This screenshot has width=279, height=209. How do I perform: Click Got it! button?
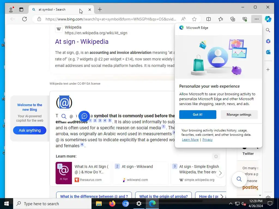(198, 115)
